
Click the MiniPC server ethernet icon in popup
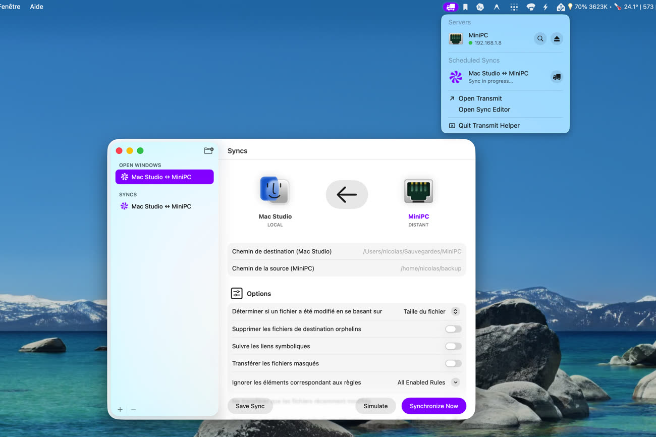point(456,39)
